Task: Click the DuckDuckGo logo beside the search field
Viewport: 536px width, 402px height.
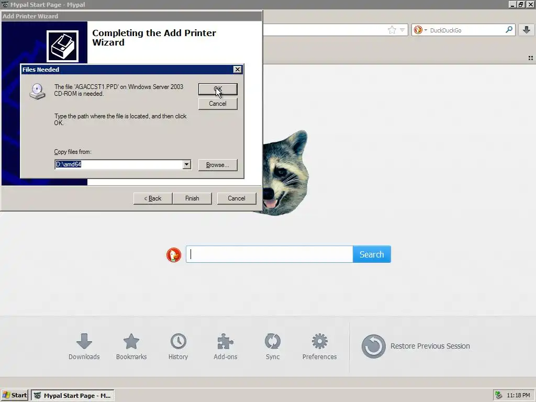Action: click(x=174, y=255)
